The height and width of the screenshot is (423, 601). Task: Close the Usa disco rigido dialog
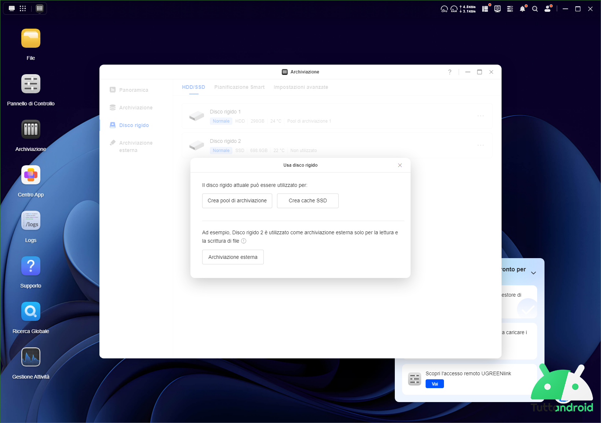pyautogui.click(x=400, y=165)
